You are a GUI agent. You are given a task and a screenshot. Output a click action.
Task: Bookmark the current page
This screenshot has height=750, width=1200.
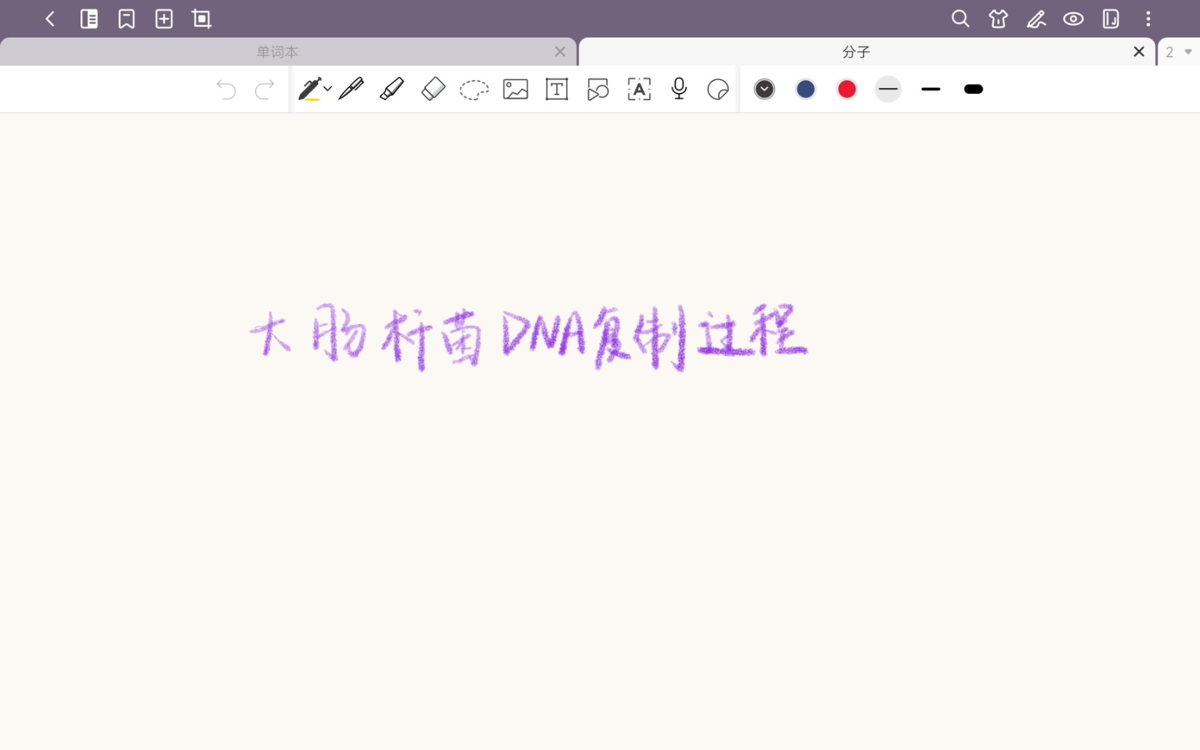pos(126,19)
